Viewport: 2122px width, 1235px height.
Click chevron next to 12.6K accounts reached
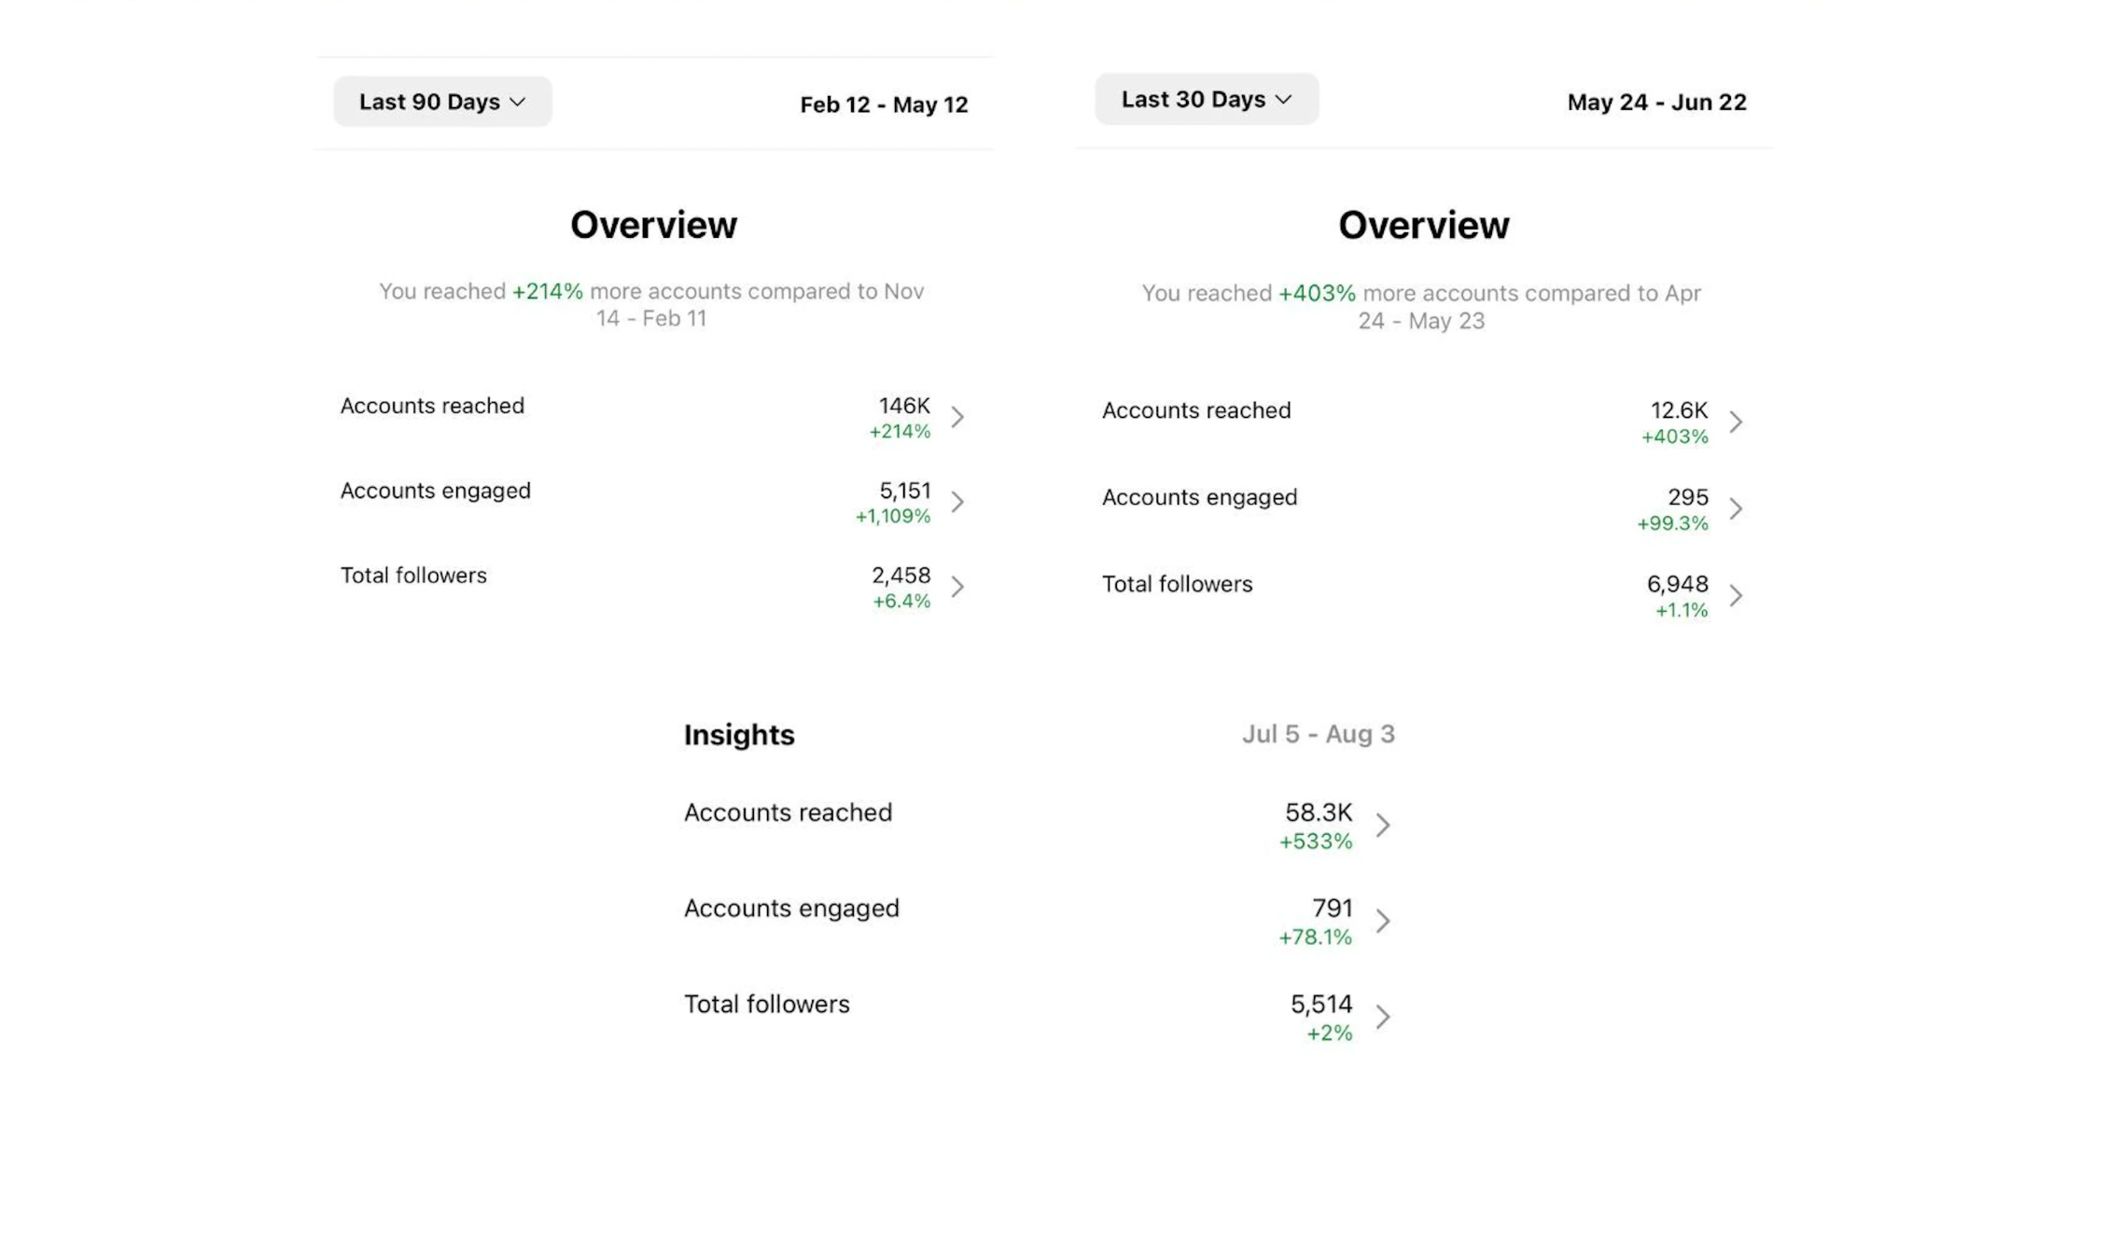click(x=1735, y=422)
